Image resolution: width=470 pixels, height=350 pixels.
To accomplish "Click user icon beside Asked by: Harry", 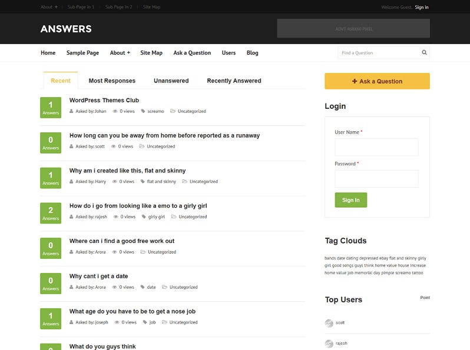I will [72, 182].
